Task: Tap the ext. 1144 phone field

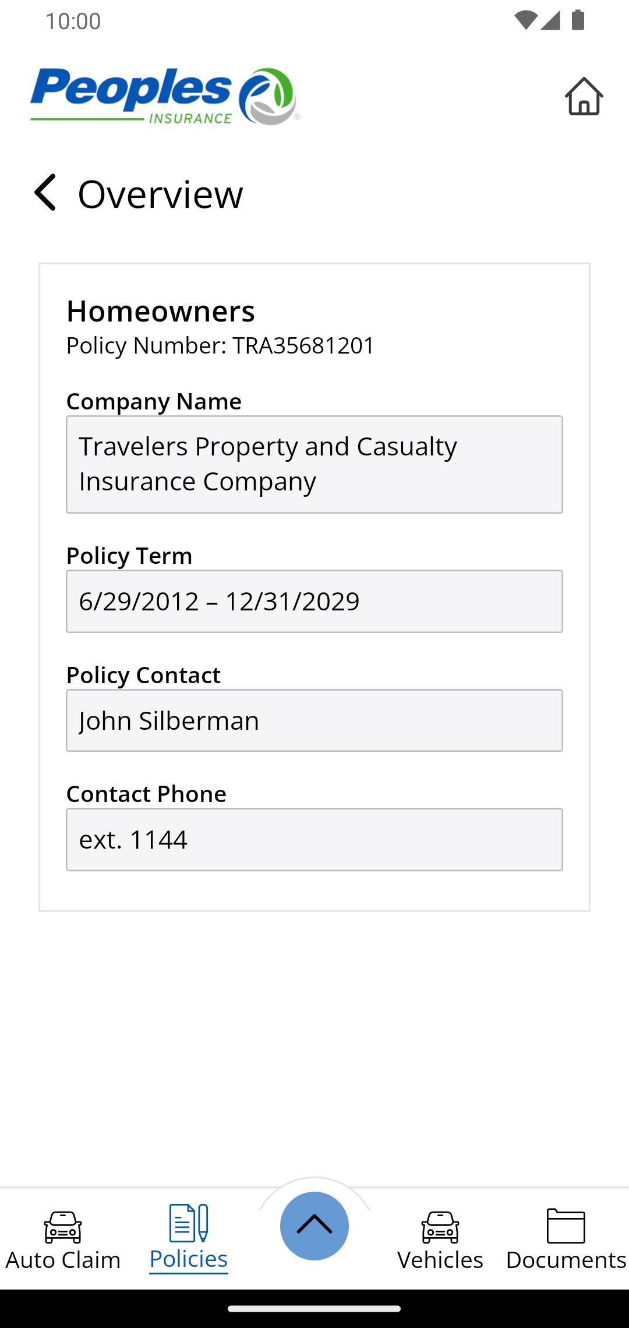Action: pos(314,839)
